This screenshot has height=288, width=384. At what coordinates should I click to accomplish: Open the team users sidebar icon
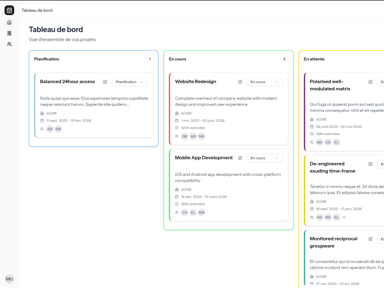9,44
